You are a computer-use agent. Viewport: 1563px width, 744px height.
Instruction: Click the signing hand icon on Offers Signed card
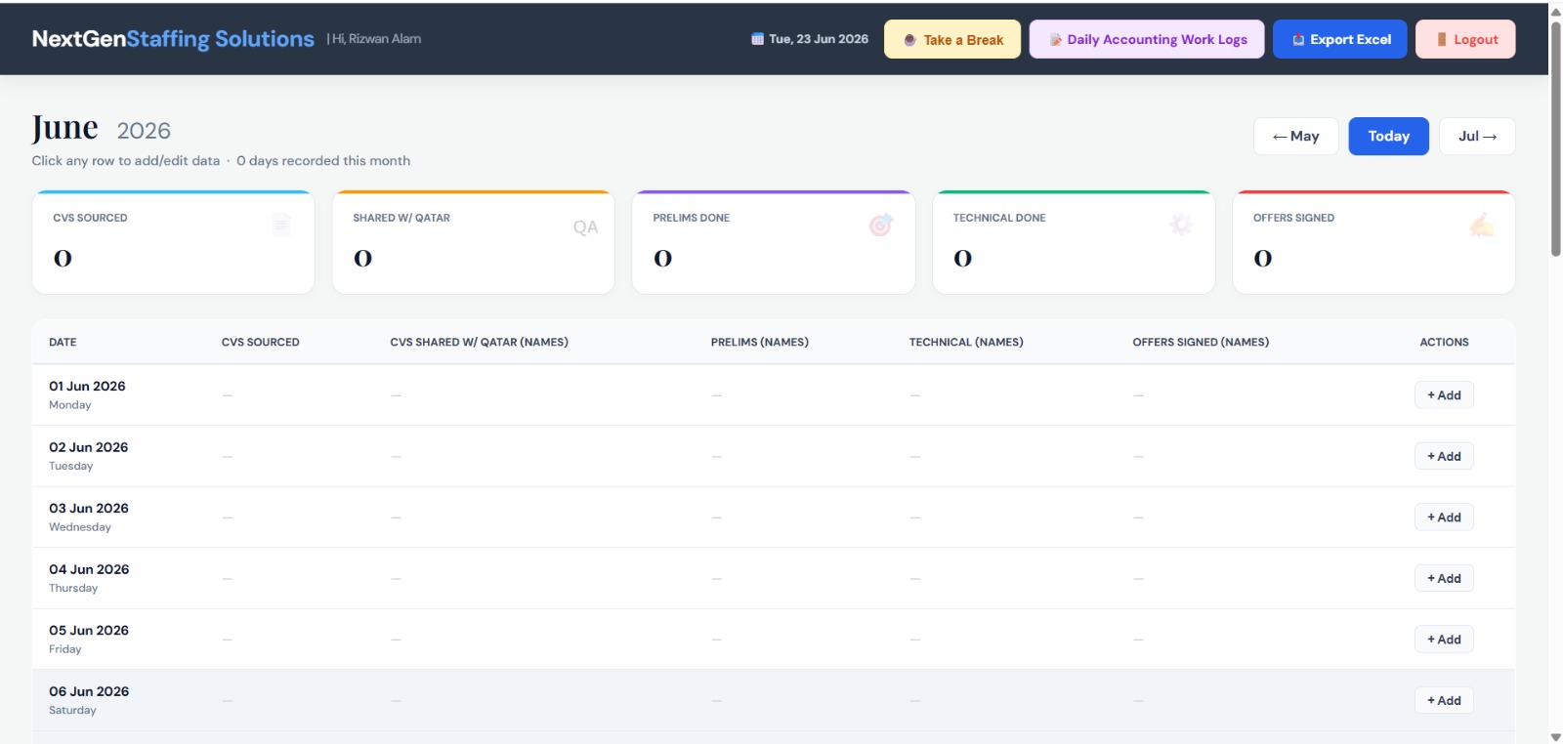(1482, 226)
